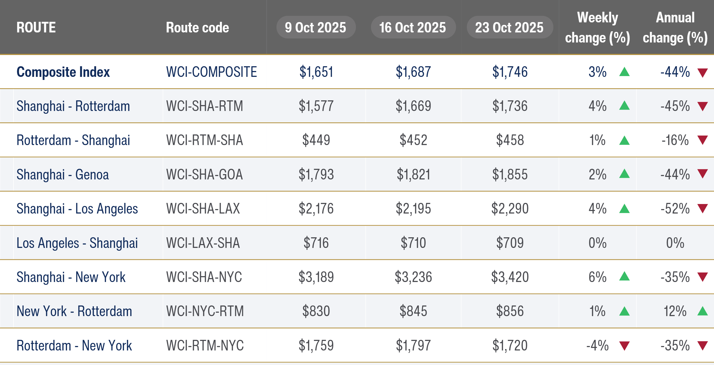This screenshot has height=365, width=714.
Task: Click the green up arrow for Composite Index weekly change
Action: 624,72
